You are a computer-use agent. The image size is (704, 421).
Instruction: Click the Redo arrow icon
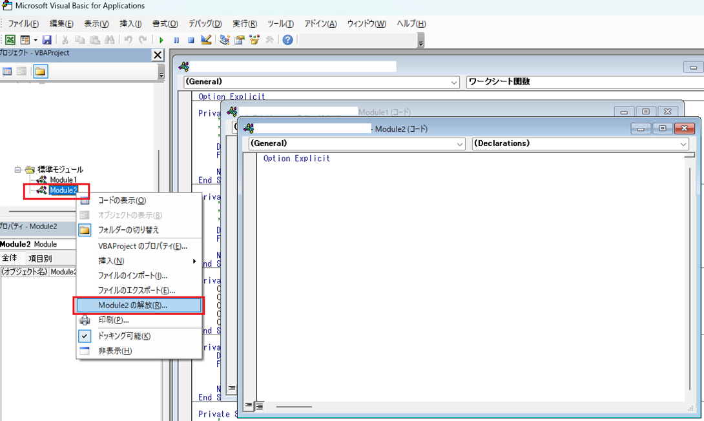tap(143, 40)
